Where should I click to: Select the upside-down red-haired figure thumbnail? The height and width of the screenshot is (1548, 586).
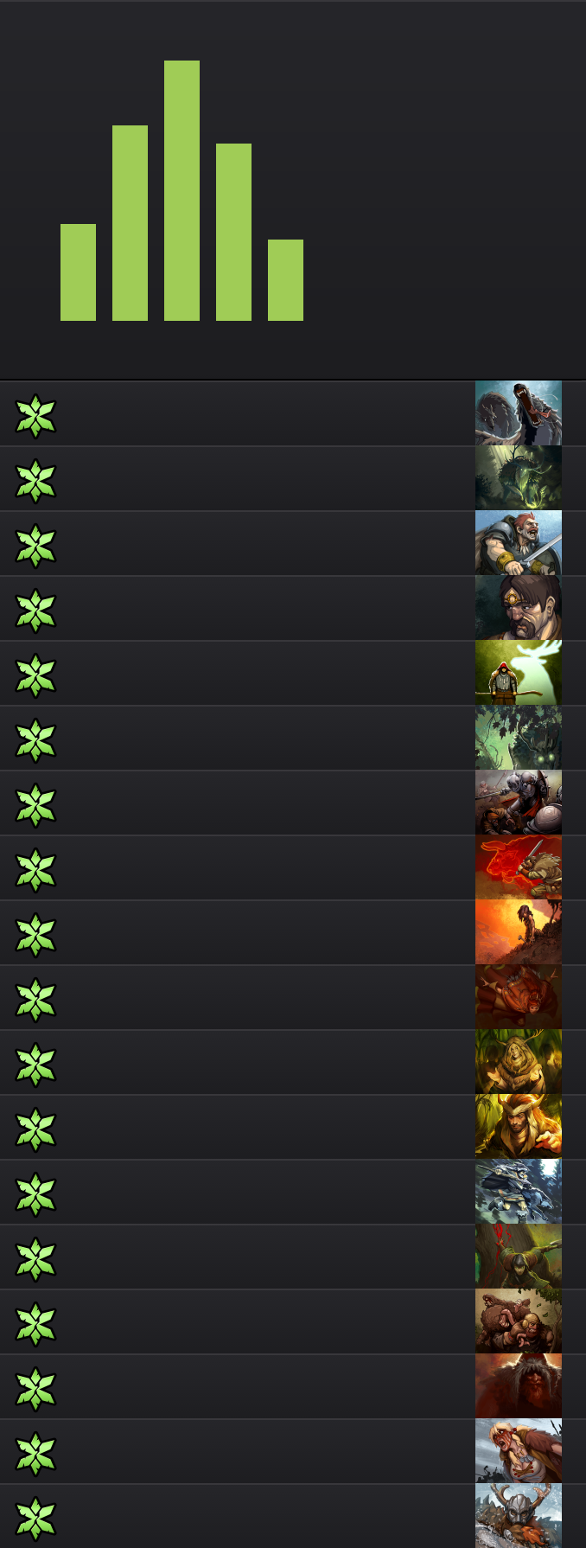[x=519, y=997]
